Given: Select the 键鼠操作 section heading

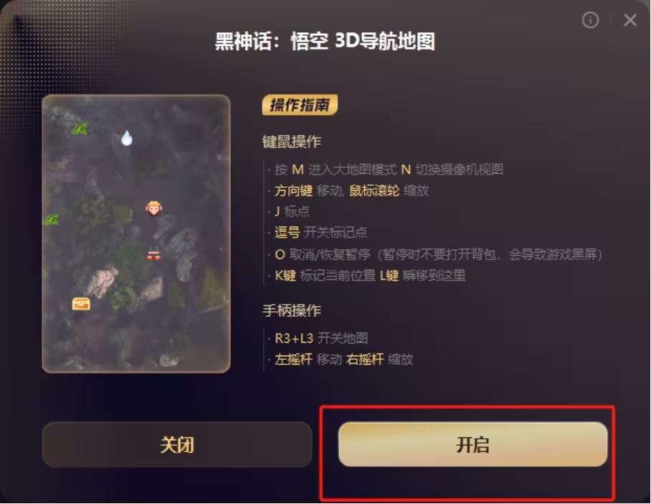Looking at the screenshot, I should pyautogui.click(x=292, y=142).
